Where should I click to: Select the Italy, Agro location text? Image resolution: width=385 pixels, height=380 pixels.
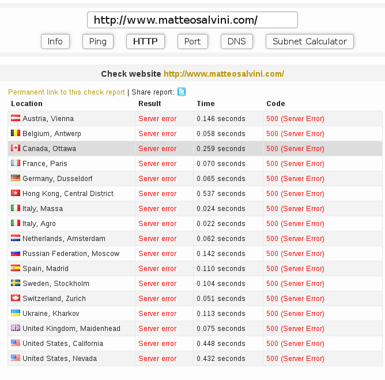(39, 224)
